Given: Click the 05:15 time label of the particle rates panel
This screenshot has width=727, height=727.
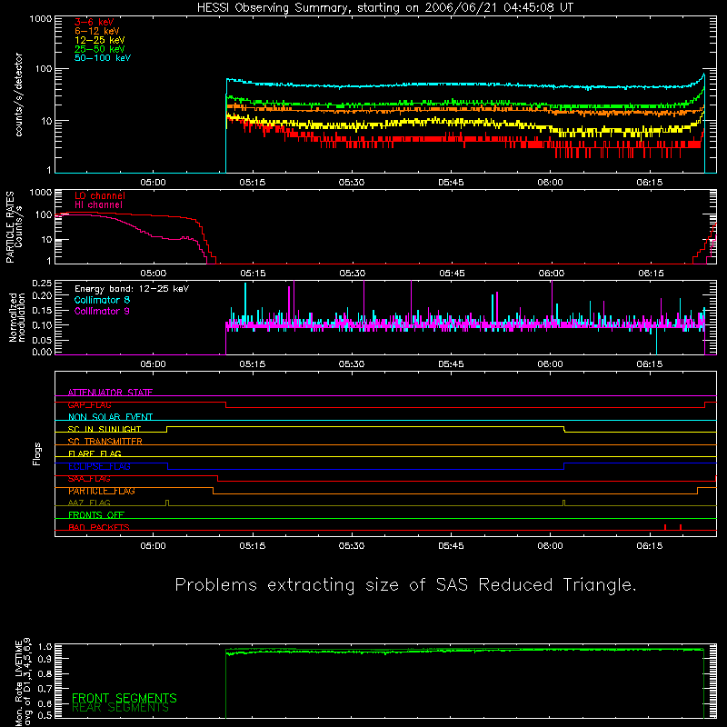Looking at the screenshot, I should 253,274.
